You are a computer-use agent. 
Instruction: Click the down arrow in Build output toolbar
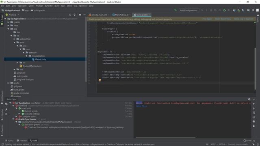[254, 108]
